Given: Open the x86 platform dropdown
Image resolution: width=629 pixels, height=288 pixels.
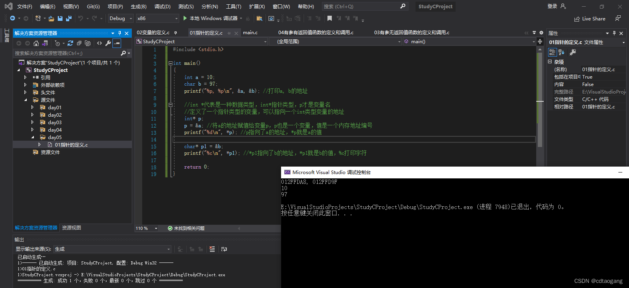Looking at the screenshot, I should click(158, 18).
